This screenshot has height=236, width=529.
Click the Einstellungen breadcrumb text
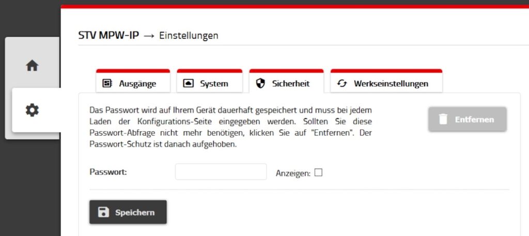pyautogui.click(x=189, y=36)
